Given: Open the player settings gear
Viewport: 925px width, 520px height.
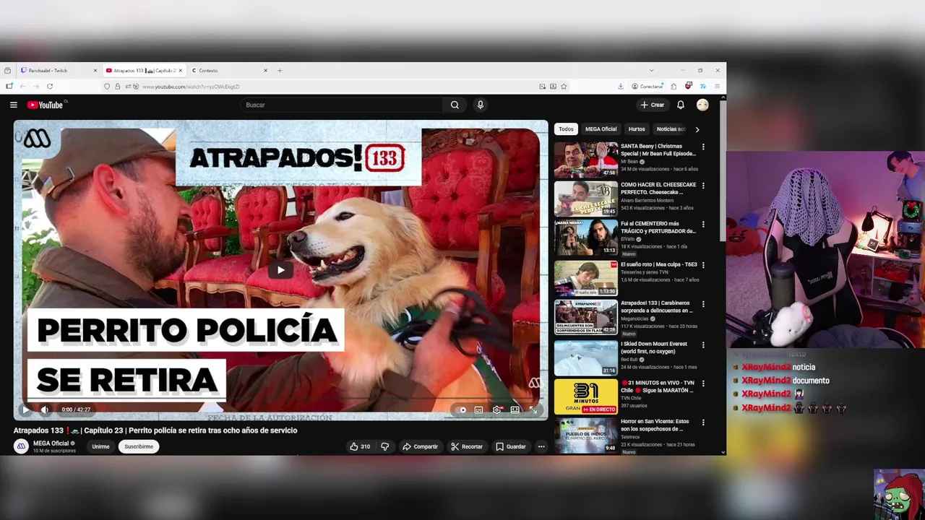Looking at the screenshot, I should pyautogui.click(x=496, y=409).
